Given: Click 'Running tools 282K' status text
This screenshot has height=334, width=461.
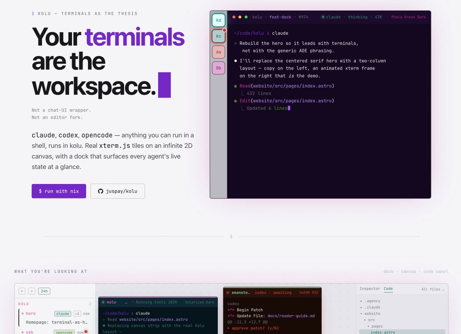Looking at the screenshot, I should (x=157, y=302).
